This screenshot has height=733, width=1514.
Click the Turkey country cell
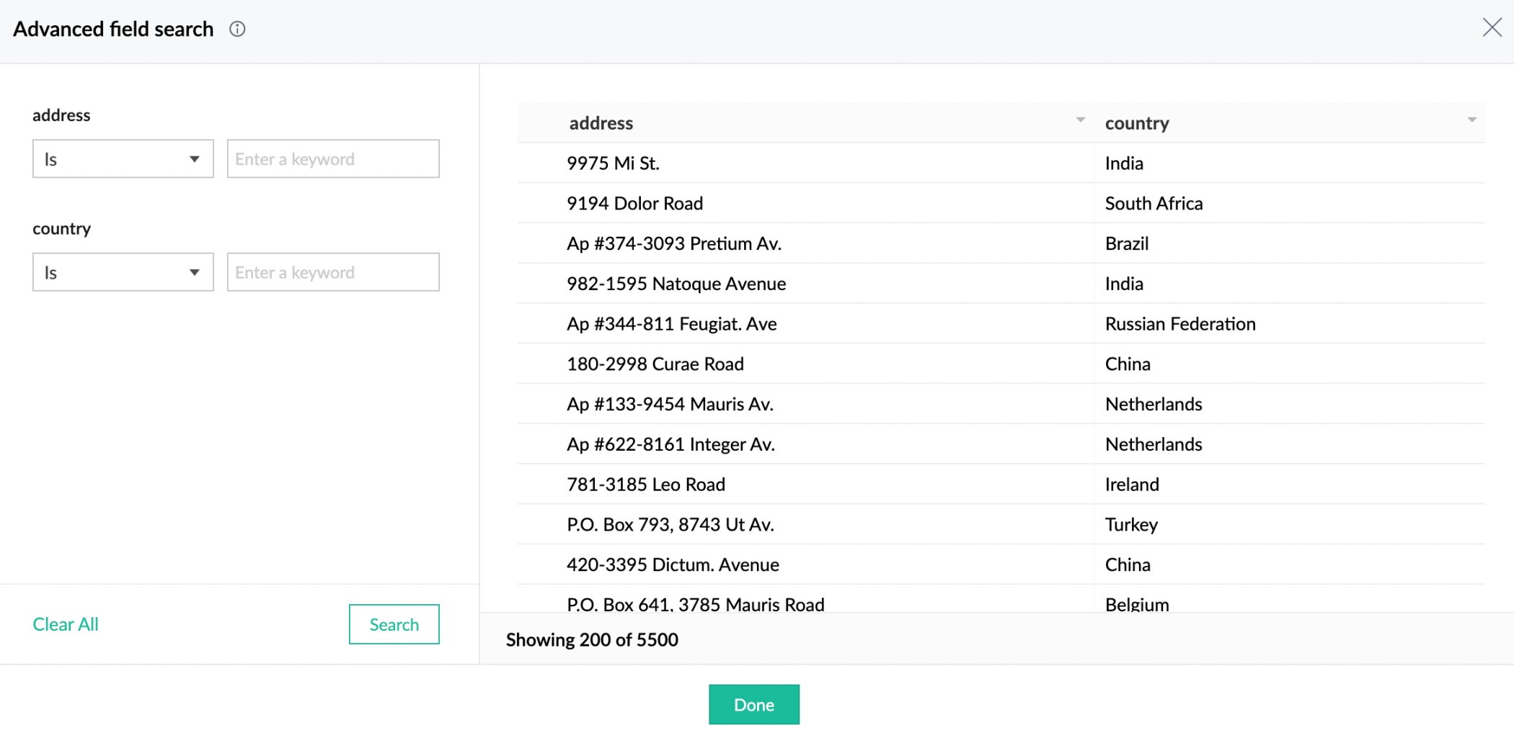pyautogui.click(x=1130, y=525)
